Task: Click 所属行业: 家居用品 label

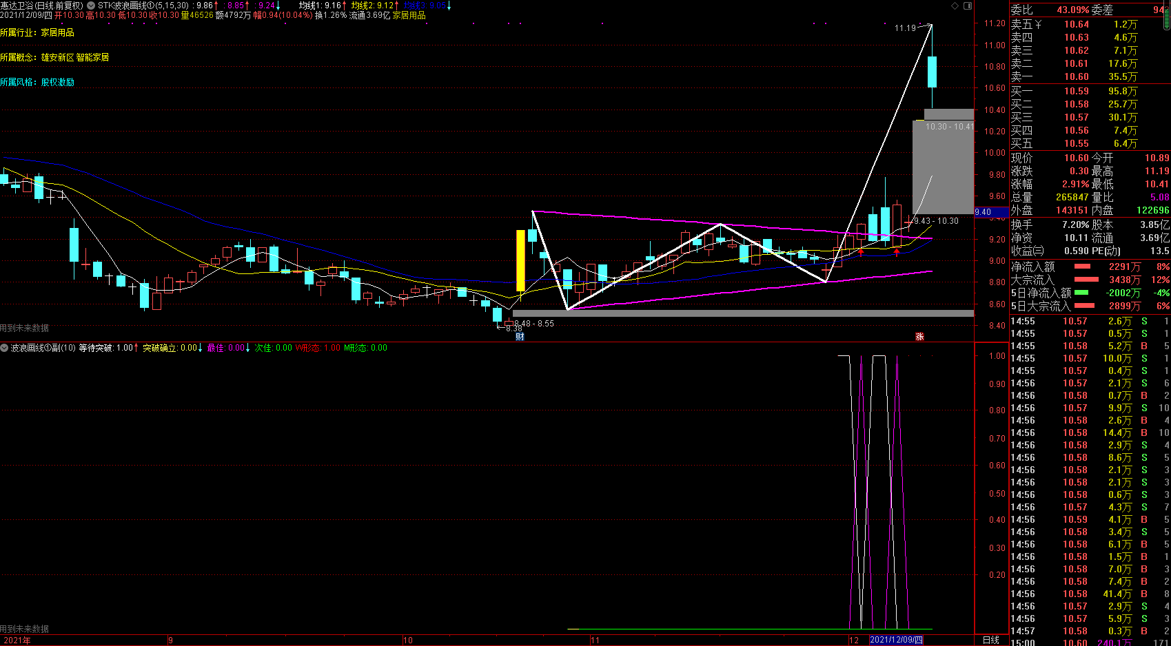Action: [37, 32]
